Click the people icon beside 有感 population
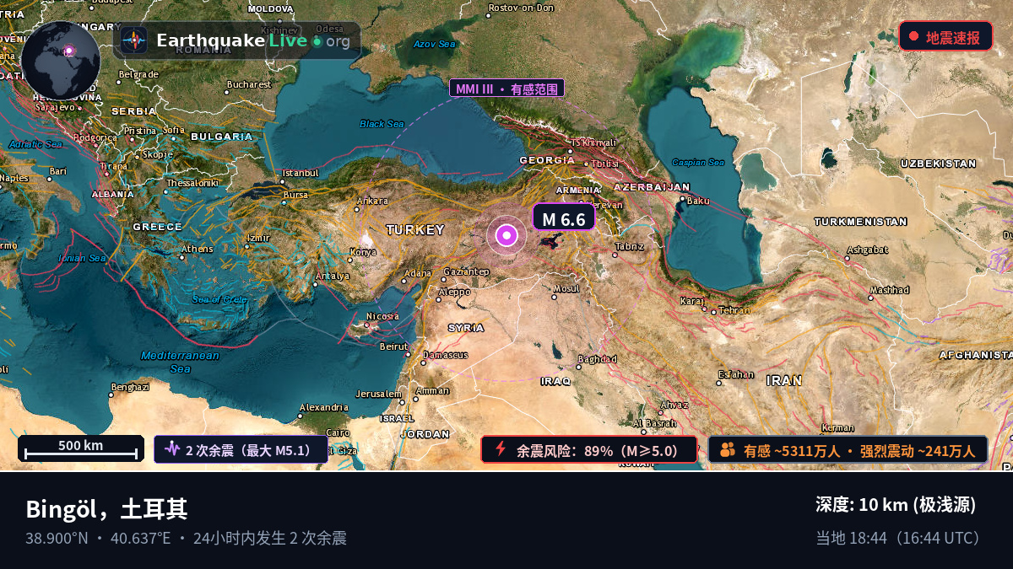Image resolution: width=1013 pixels, height=569 pixels. 728,450
